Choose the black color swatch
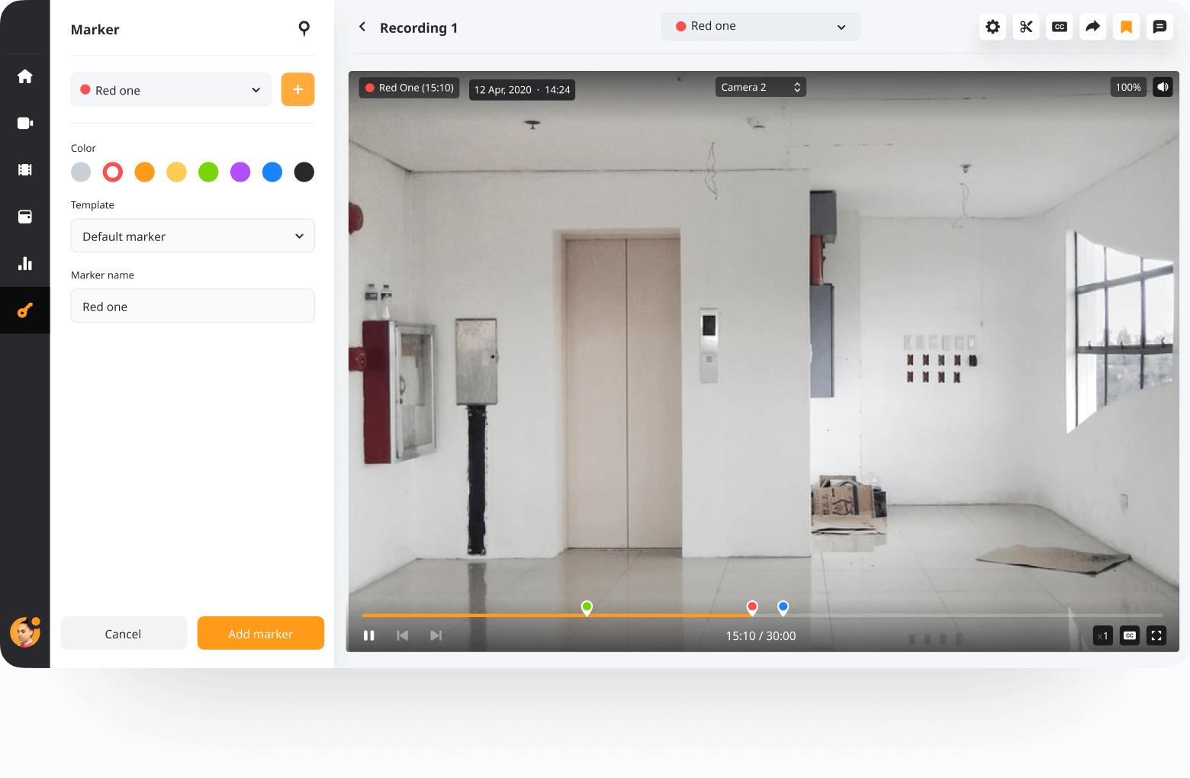The height and width of the screenshot is (778, 1190). [x=304, y=172]
